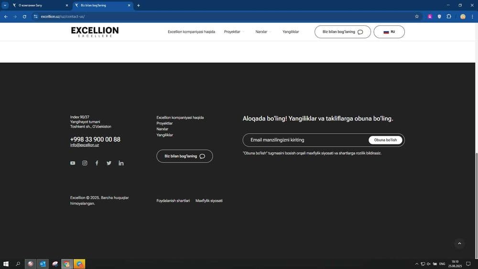
Task: Open a new browser tab
Action: point(139,5)
